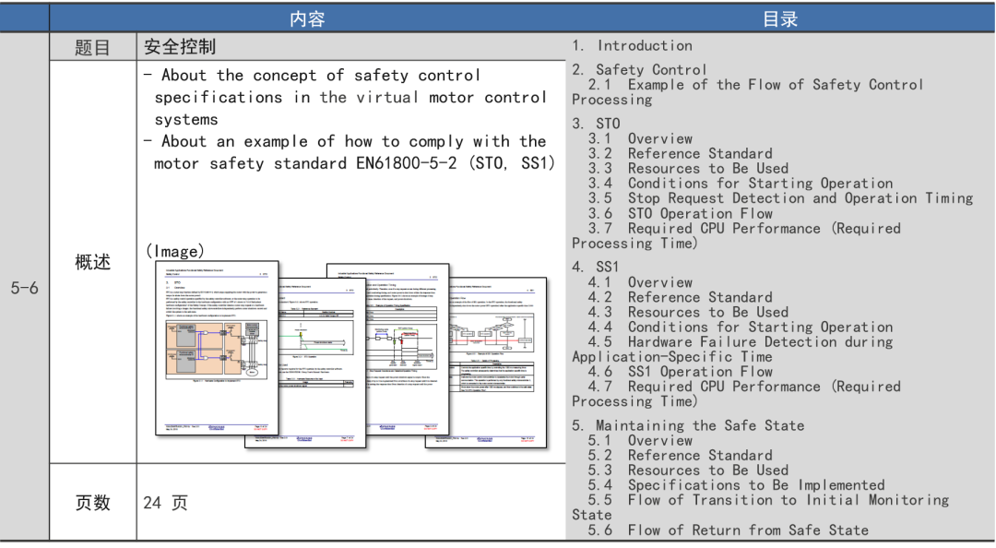996x548 pixels.
Task: Click '5.4 Specifications to Be Implemented'
Action: [x=736, y=485]
